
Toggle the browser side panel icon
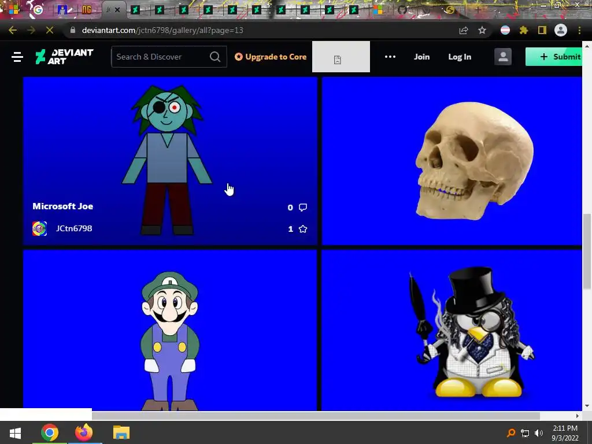542,30
